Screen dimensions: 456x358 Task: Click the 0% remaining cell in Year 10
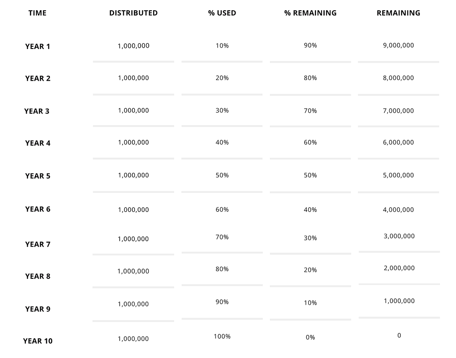[310, 338]
